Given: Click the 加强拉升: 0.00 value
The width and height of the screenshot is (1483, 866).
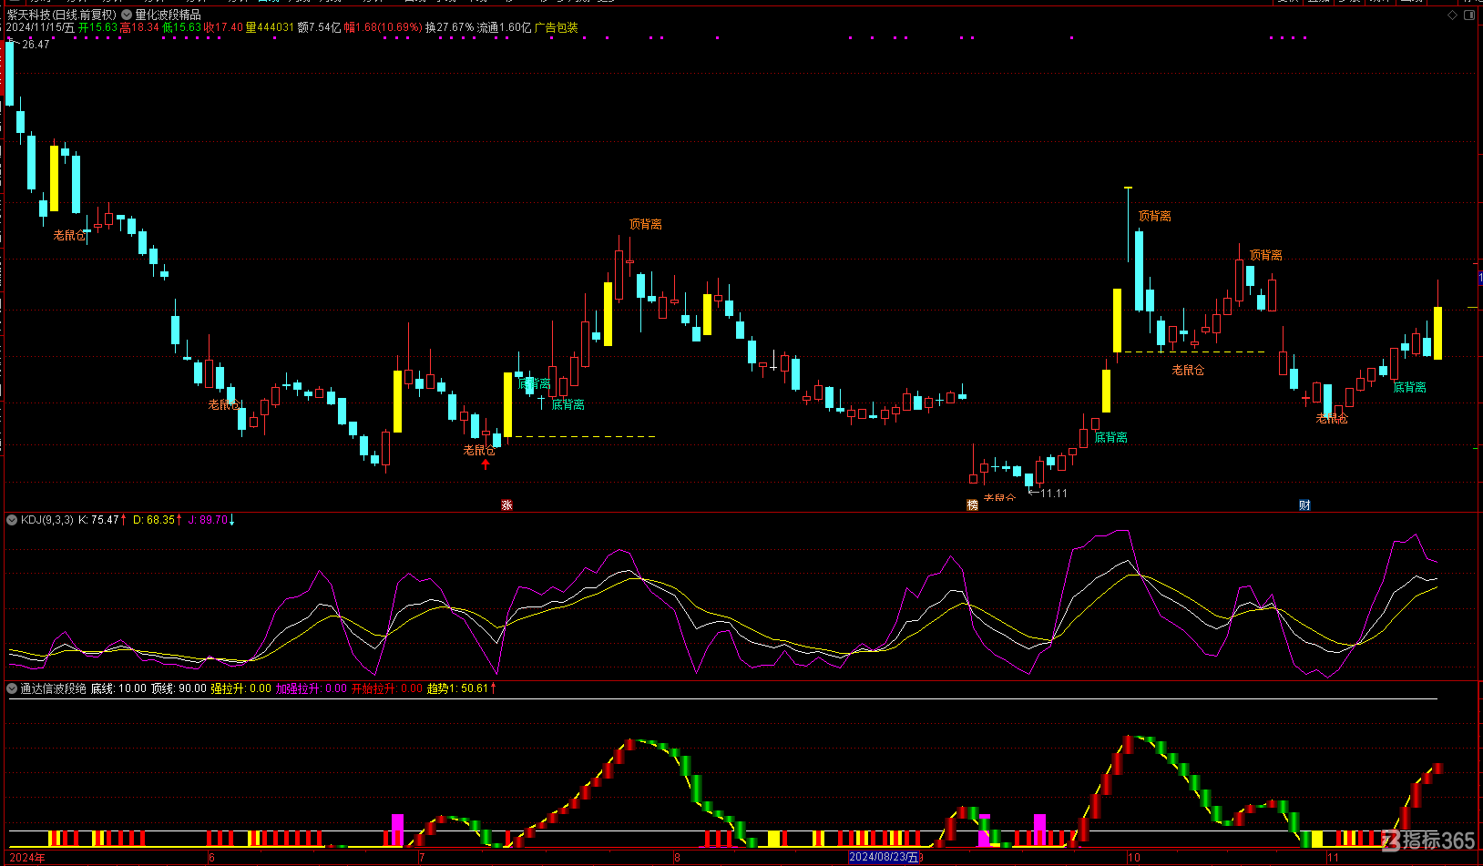Looking at the screenshot, I should click(312, 688).
